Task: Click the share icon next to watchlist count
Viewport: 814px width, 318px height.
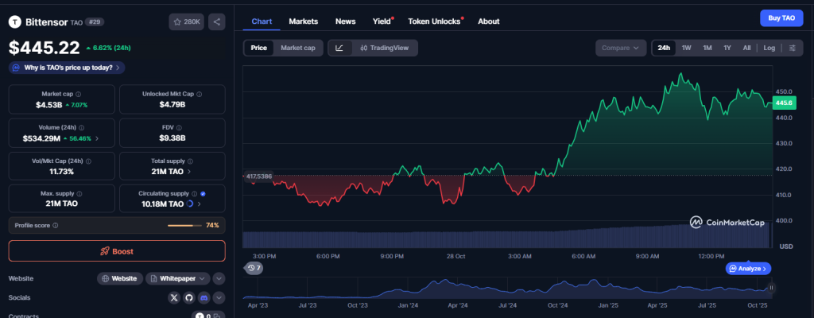Action: (216, 21)
